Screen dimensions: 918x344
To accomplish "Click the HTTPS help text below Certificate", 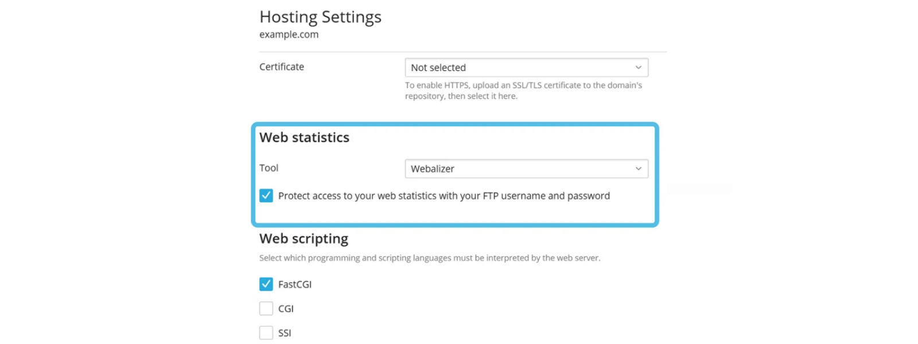I will [523, 91].
